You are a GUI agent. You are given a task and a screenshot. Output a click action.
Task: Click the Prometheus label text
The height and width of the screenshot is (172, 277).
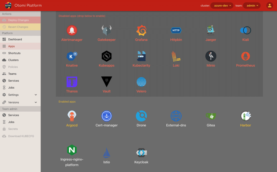tap(245, 65)
